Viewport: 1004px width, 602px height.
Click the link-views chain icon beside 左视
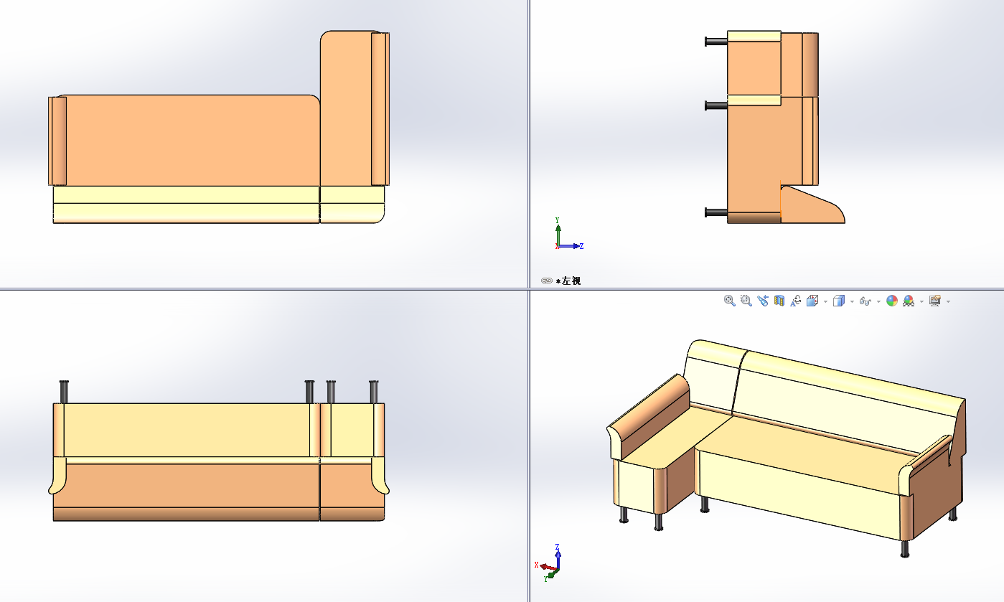[x=546, y=281]
